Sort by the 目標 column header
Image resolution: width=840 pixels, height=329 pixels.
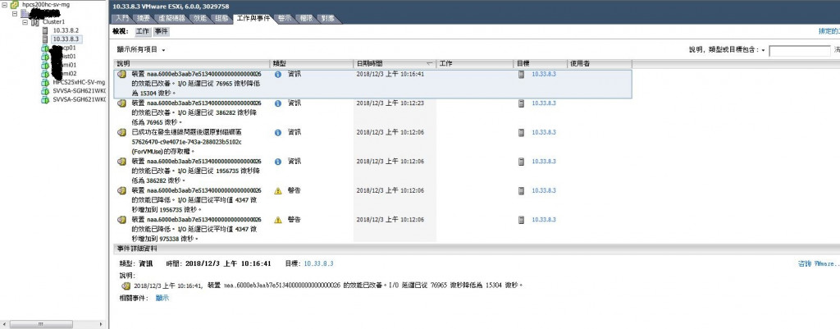[541, 64]
